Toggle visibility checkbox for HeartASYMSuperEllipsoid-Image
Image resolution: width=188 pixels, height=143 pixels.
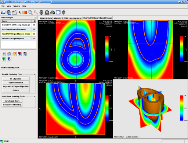tap(34, 34)
